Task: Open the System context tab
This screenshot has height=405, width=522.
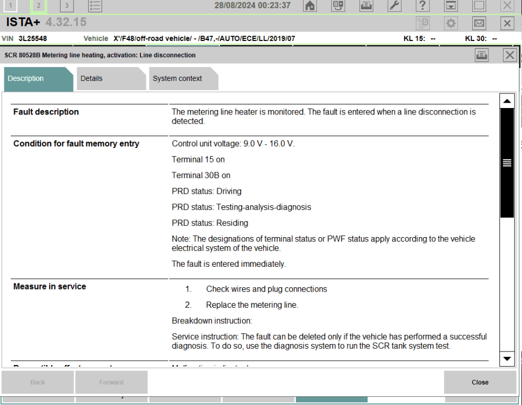Action: (x=183, y=79)
